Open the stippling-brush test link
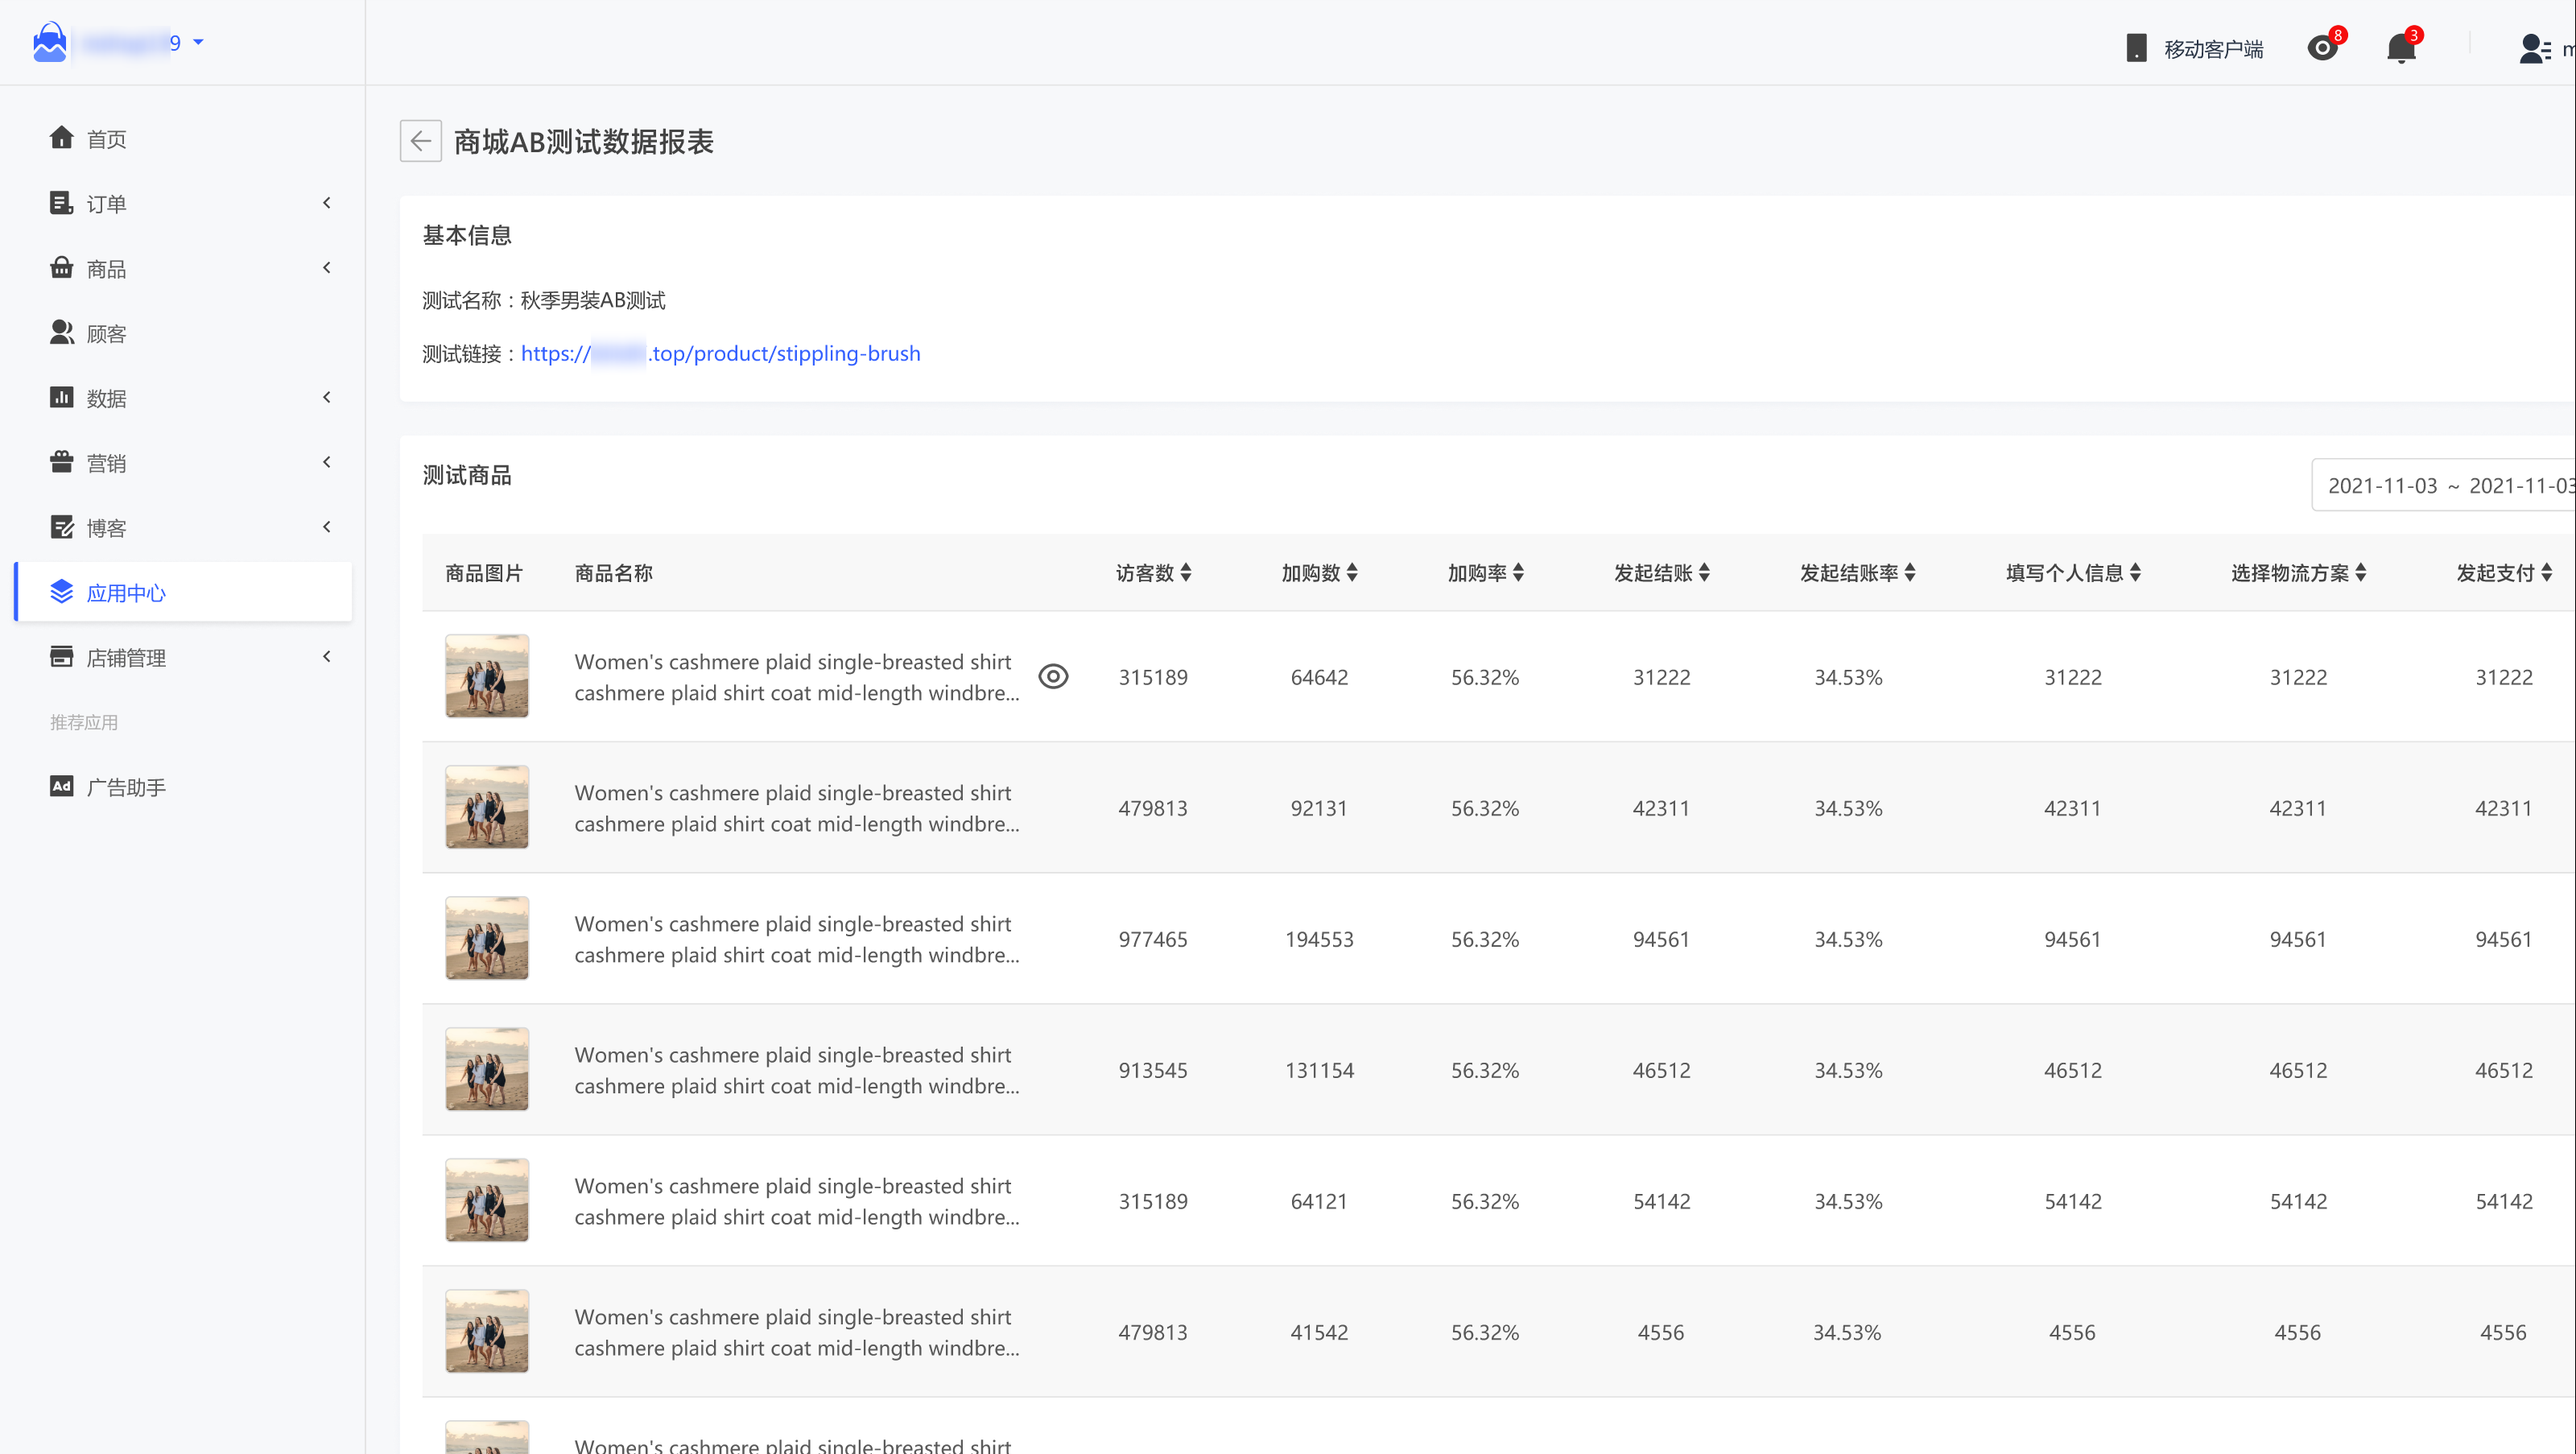The width and height of the screenshot is (2576, 1454). pyautogui.click(x=720, y=354)
